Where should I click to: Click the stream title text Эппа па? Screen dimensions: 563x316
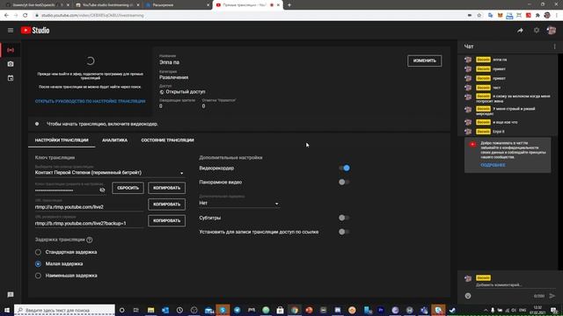(x=169, y=62)
